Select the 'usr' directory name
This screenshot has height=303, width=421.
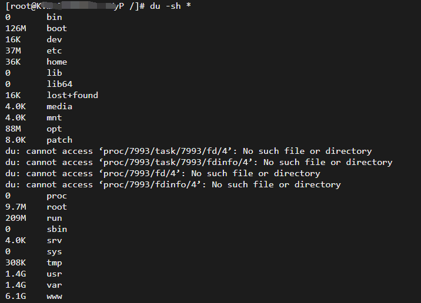[x=54, y=274]
